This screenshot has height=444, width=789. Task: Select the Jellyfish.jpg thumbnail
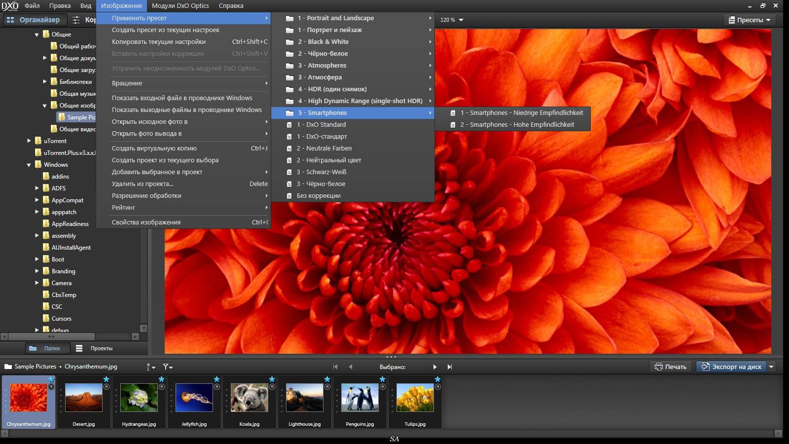coord(194,402)
